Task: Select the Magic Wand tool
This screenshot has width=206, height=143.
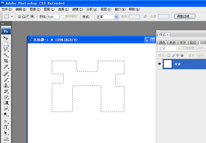Action: (6, 55)
